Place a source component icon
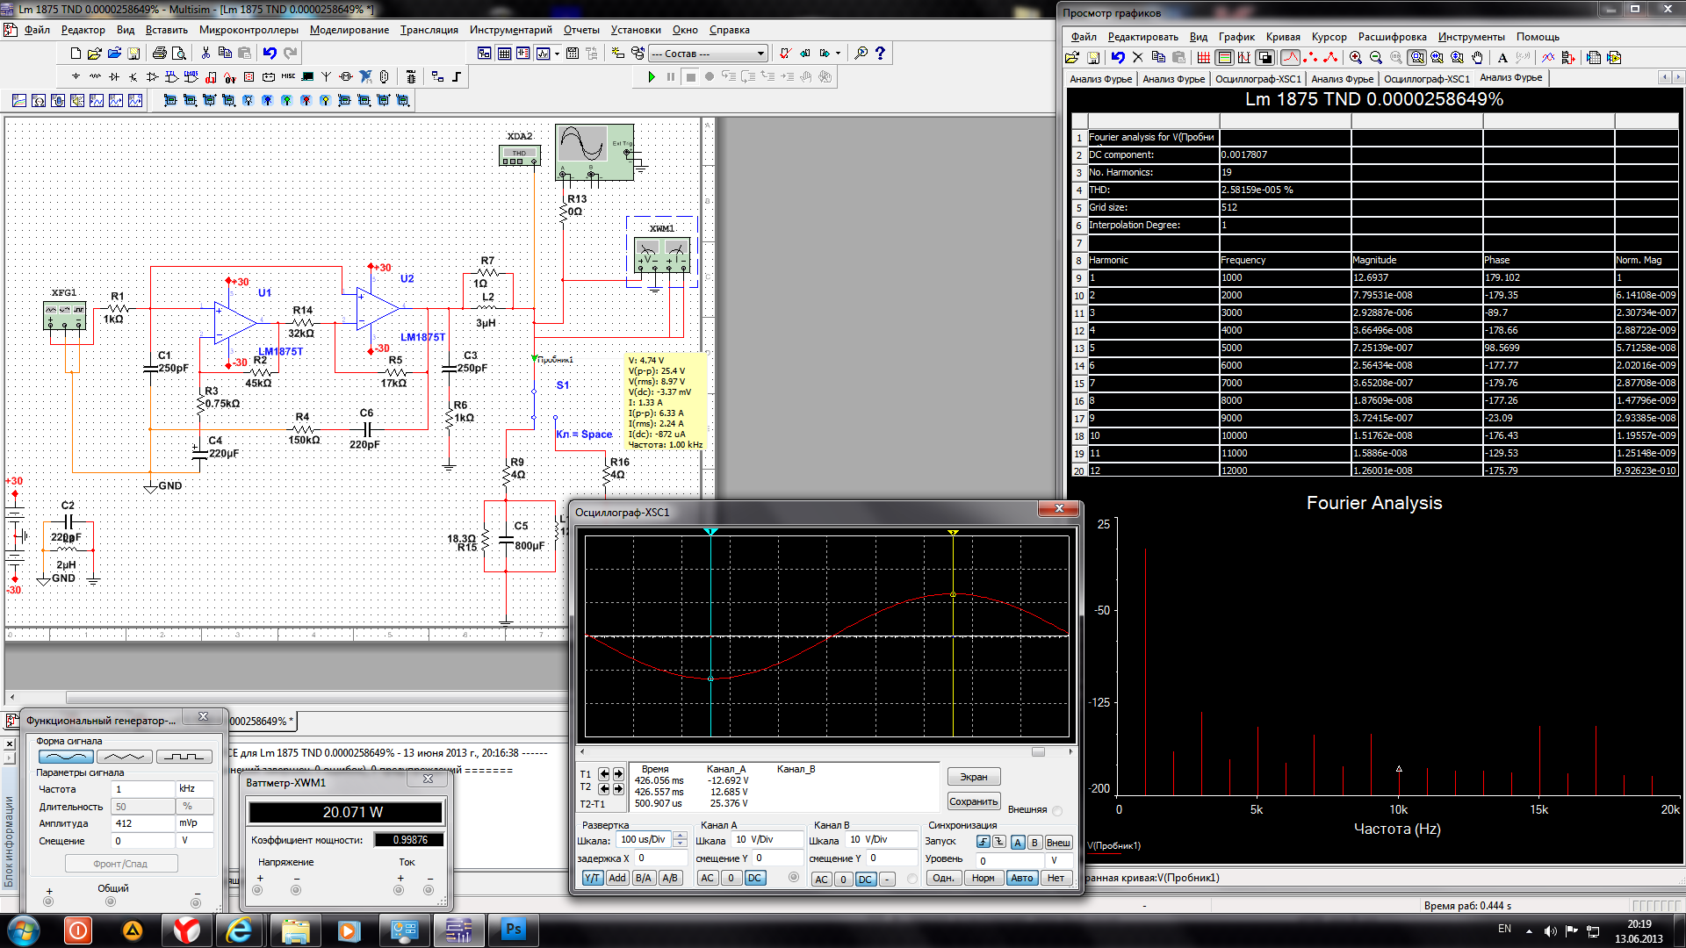1686x948 pixels. [x=76, y=77]
